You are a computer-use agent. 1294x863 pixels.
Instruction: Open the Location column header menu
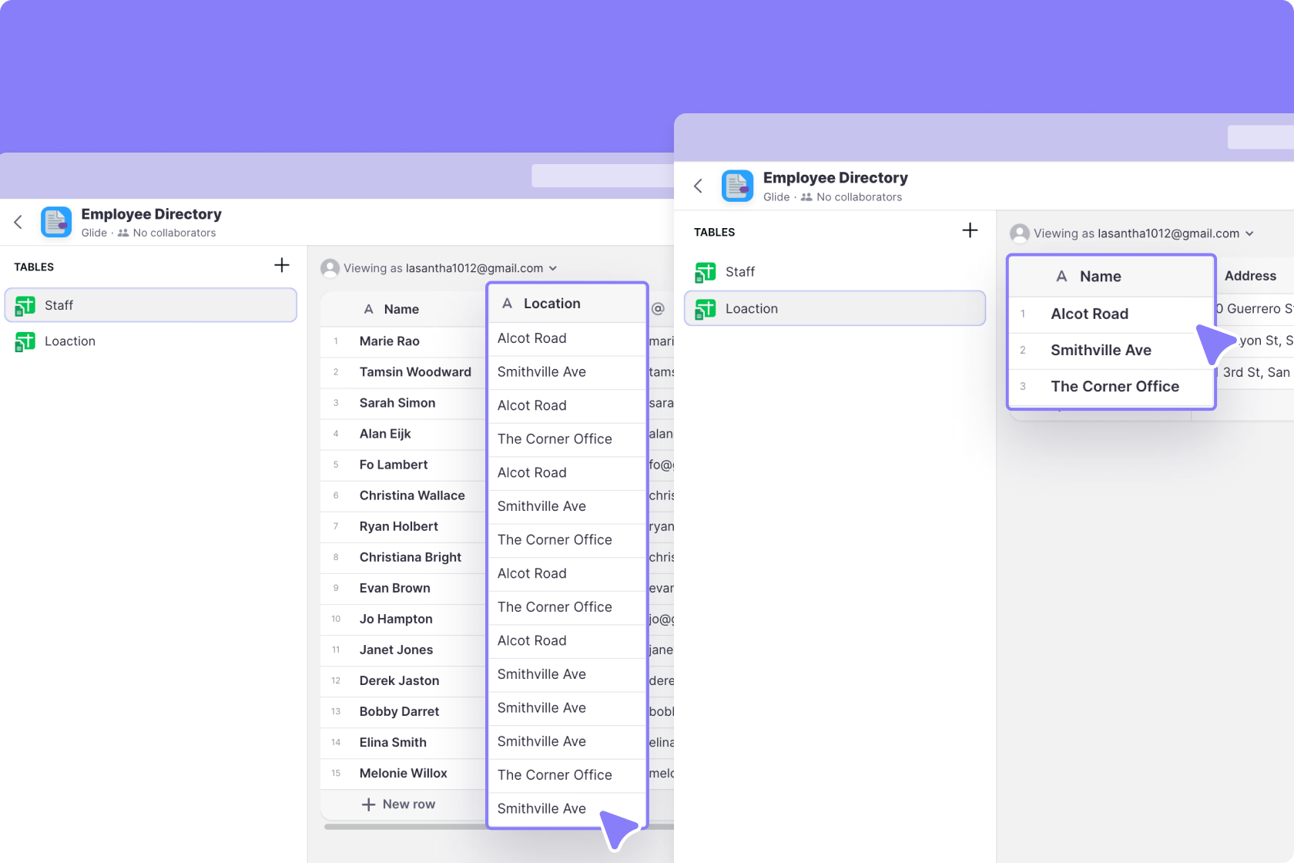pyautogui.click(x=551, y=304)
